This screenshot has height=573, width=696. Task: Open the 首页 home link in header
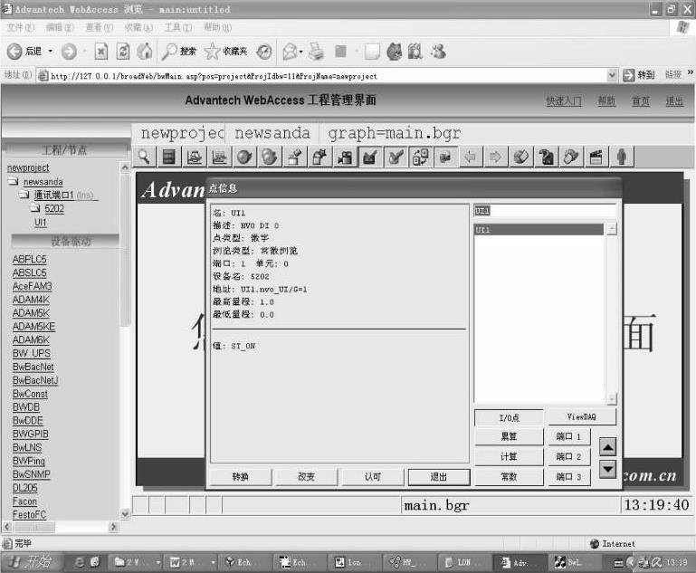641,101
